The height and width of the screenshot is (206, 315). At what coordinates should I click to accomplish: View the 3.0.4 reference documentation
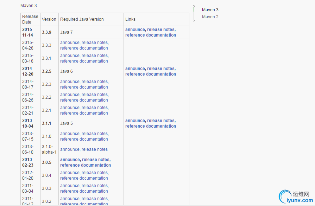[84, 178]
